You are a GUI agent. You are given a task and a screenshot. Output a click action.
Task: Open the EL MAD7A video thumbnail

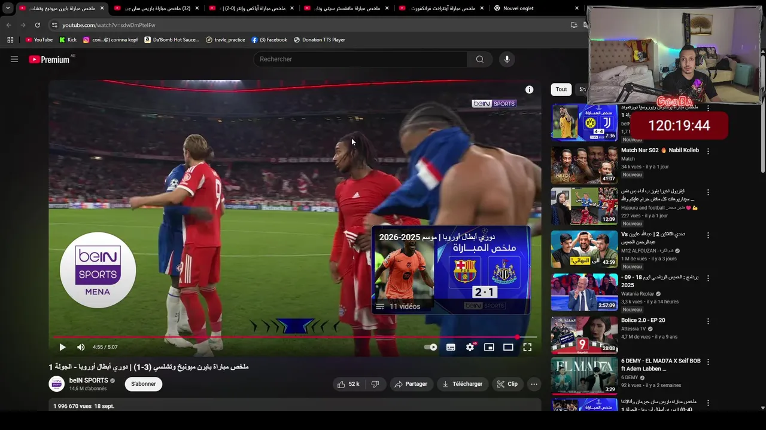click(x=584, y=376)
